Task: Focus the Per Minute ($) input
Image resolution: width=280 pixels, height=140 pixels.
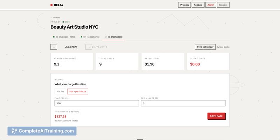Action: (x=183, y=103)
